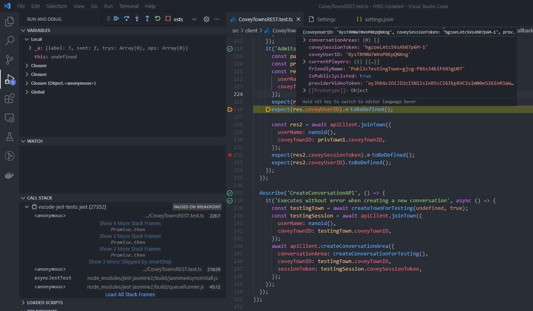The height and width of the screenshot is (311, 533).
Task: Click the green test passed icon on line 218
Action: (x=230, y=49)
